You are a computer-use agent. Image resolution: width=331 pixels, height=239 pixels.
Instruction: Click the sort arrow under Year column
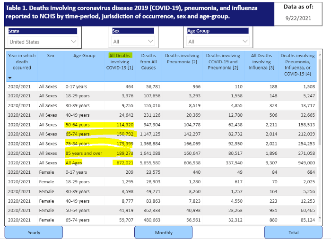point(10,78)
